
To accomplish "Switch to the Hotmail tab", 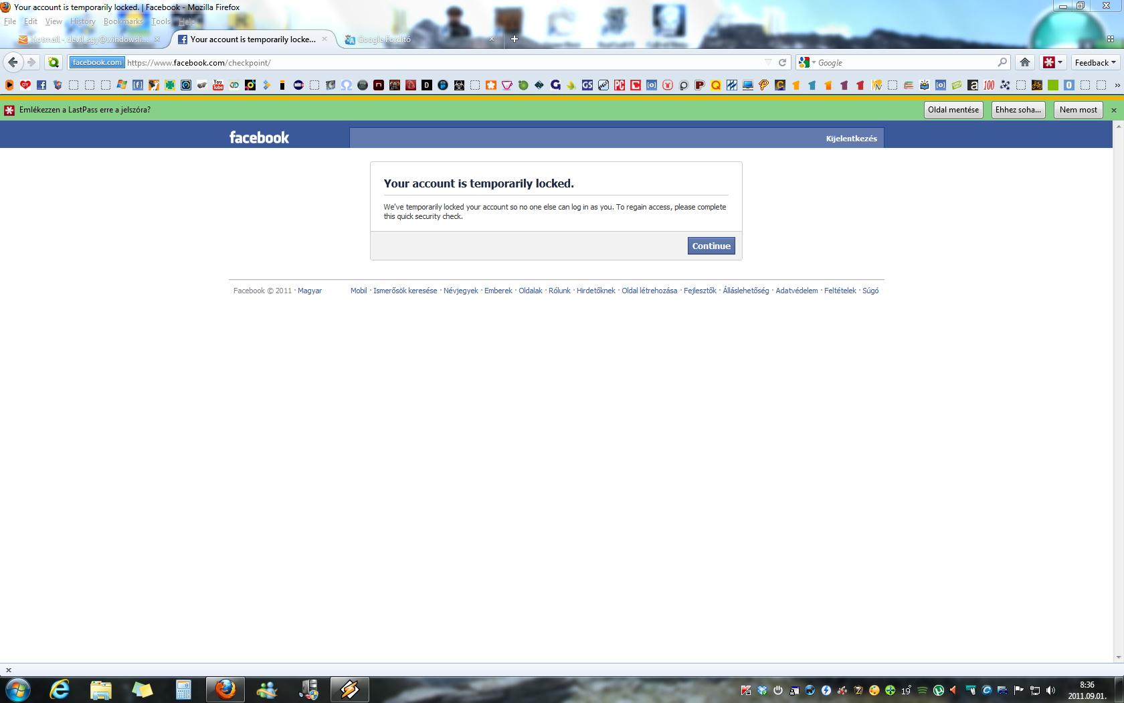I will point(89,39).
